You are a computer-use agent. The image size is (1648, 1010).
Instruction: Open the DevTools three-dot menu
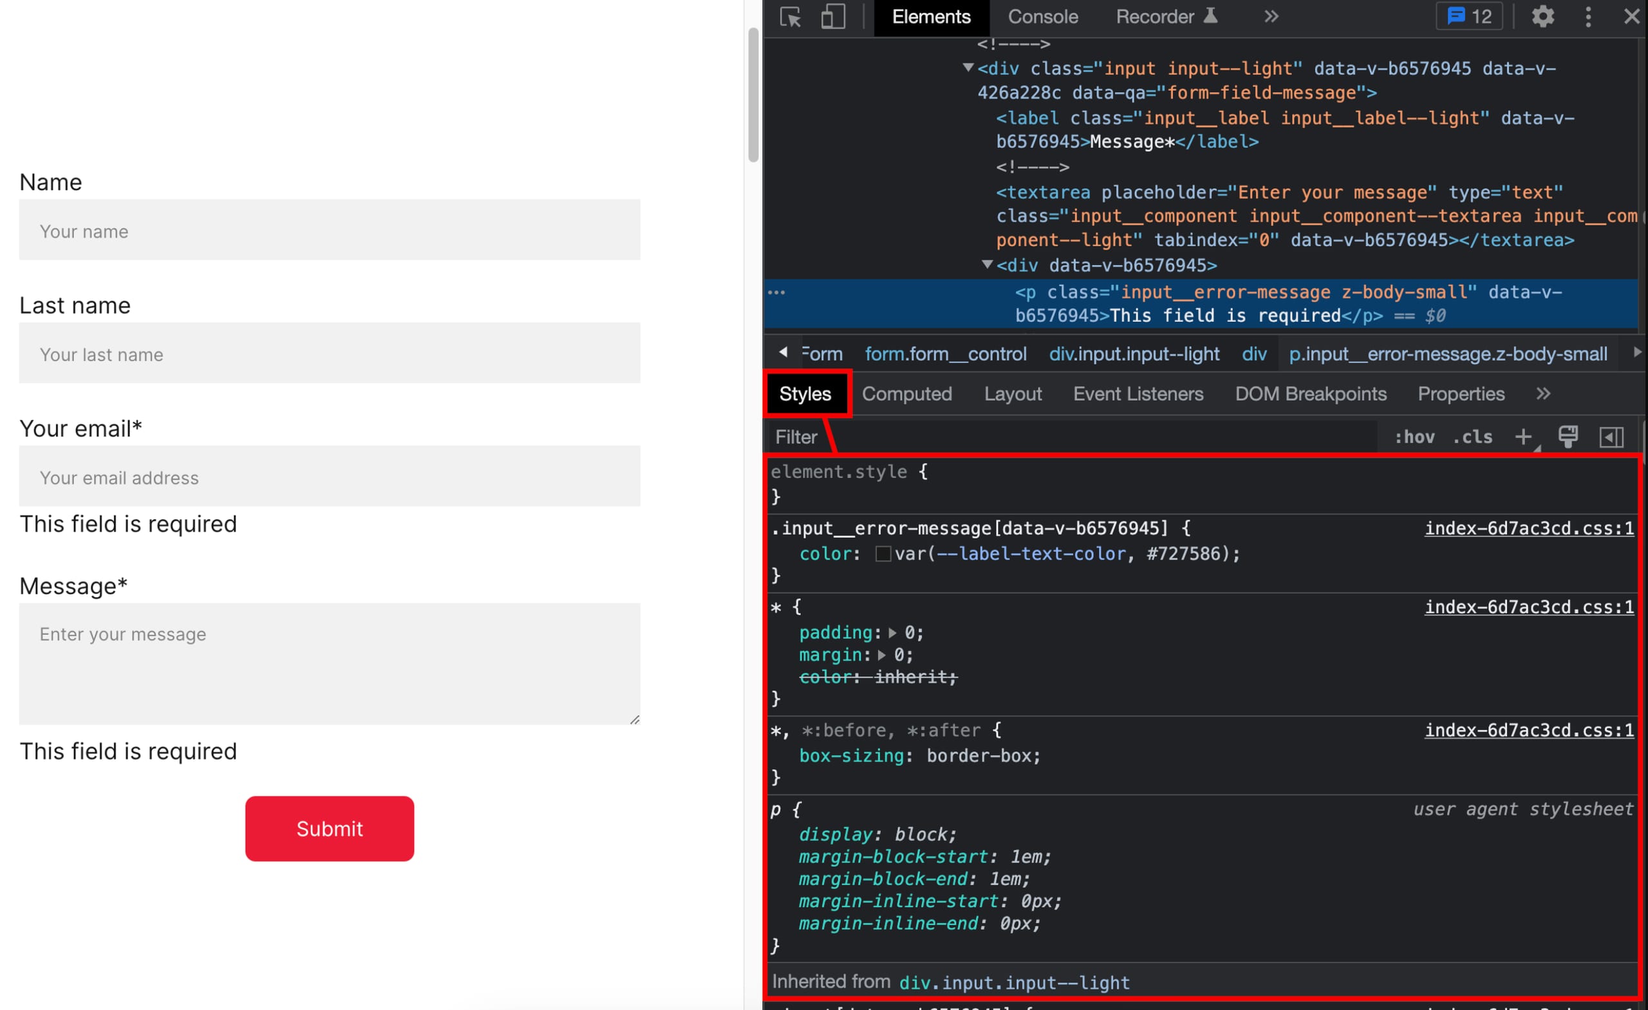click(x=1587, y=17)
